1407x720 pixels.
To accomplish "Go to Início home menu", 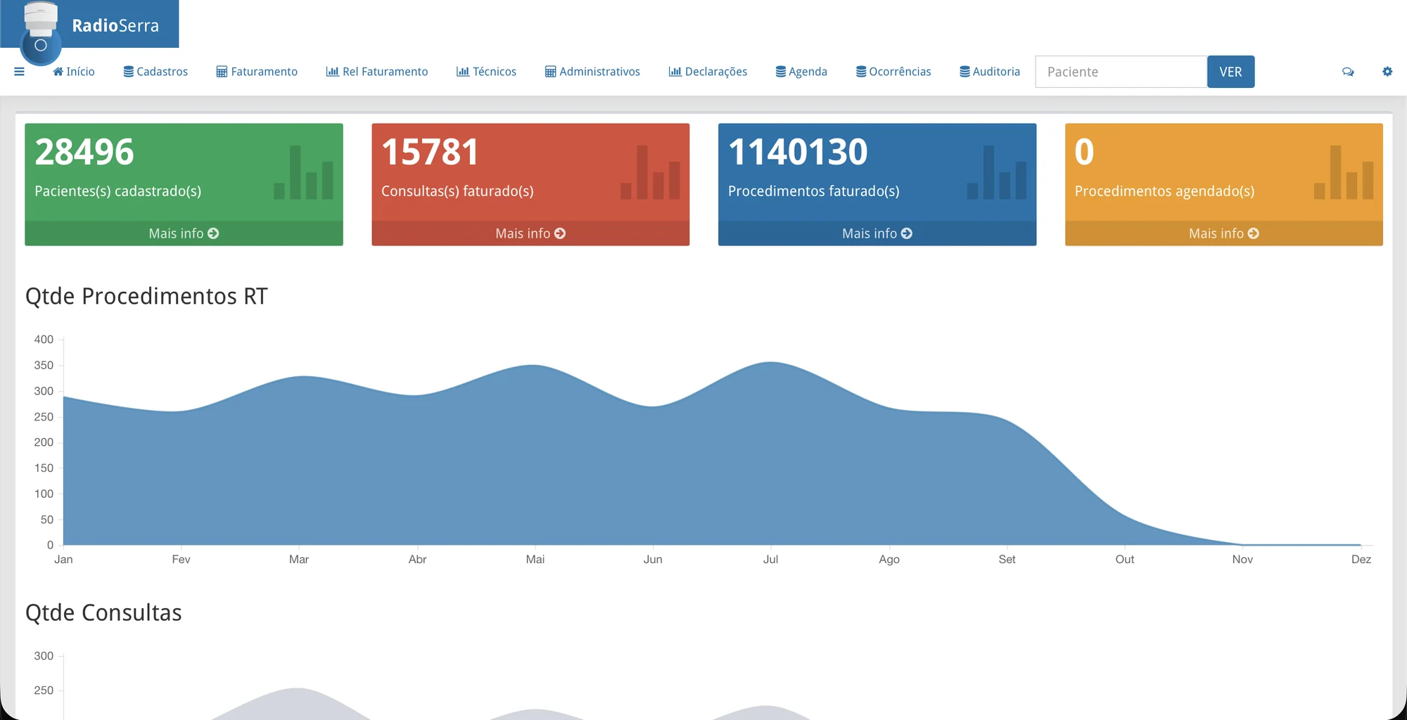I will [74, 72].
